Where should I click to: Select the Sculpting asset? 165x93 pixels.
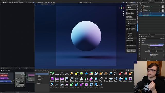[x=116, y=79]
